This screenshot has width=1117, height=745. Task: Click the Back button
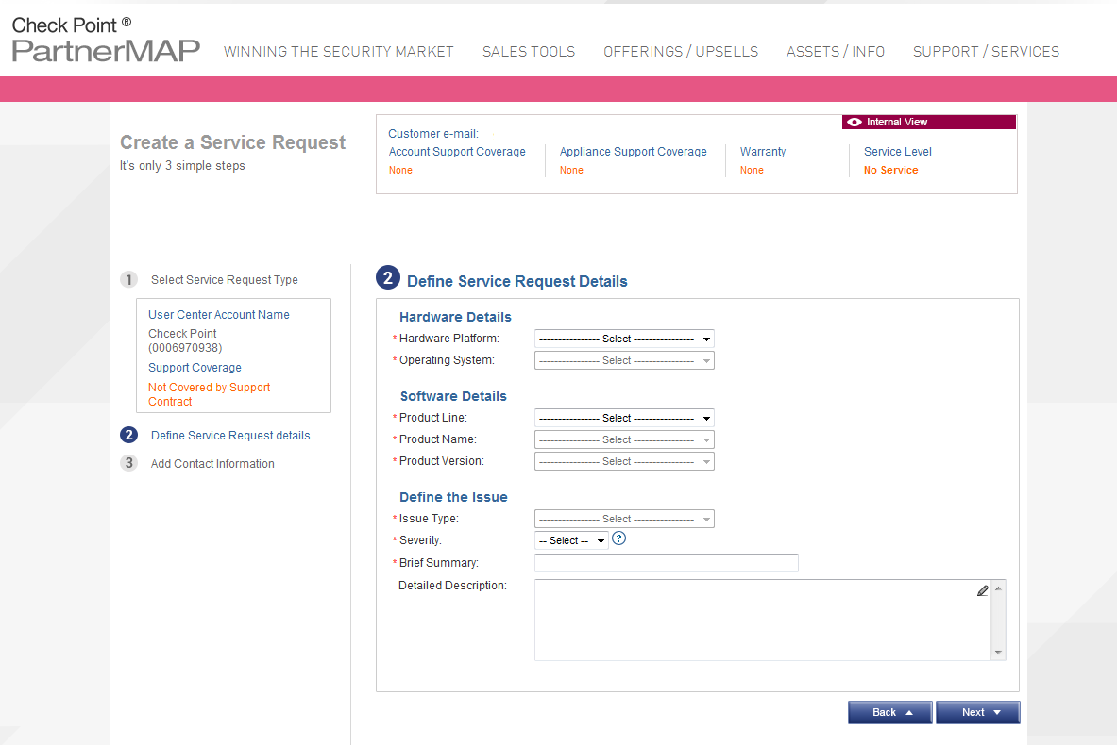click(884, 712)
